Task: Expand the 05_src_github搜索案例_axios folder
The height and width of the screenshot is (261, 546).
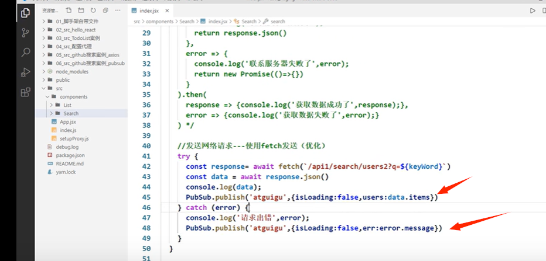Action: [43, 55]
